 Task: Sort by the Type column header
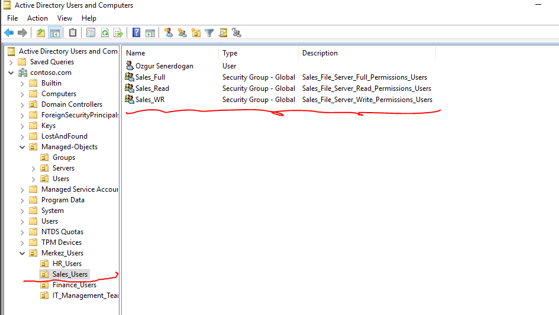(x=259, y=53)
